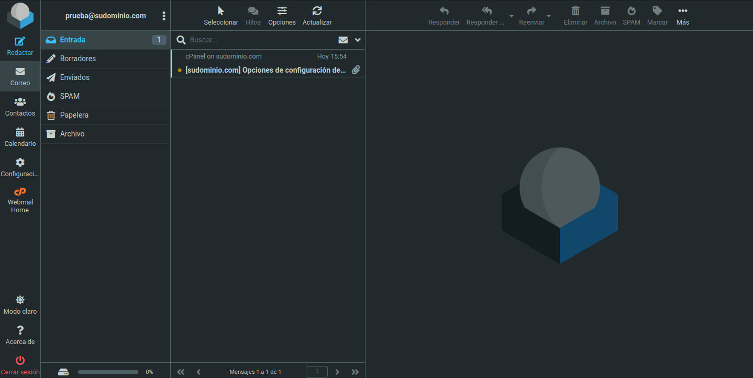This screenshot has height=378, width=753.
Task: Open the Archivo folder in list
Action: (x=105, y=134)
